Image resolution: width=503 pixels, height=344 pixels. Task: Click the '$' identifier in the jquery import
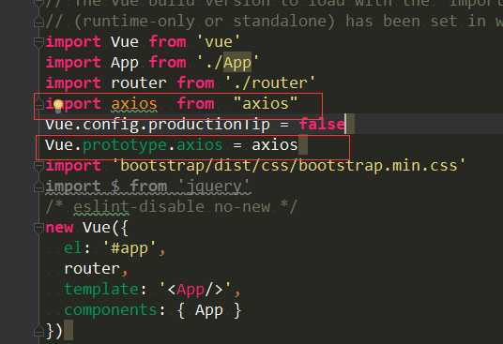[x=115, y=187]
